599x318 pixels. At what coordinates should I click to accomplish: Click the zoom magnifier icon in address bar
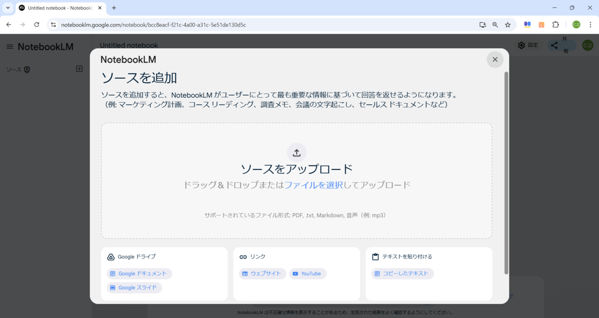495,24
